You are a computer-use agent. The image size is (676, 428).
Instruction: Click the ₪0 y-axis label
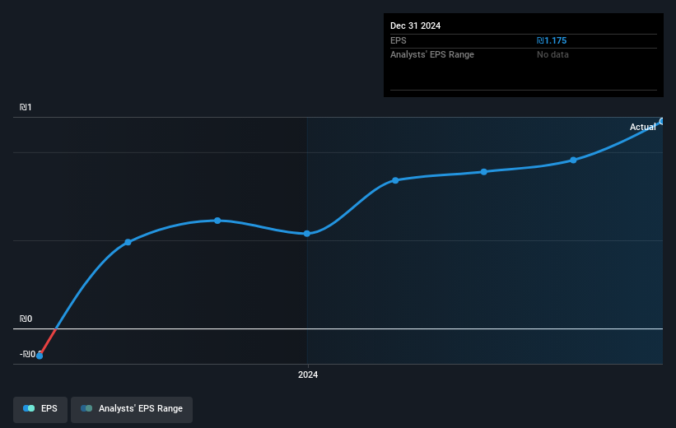(x=26, y=319)
